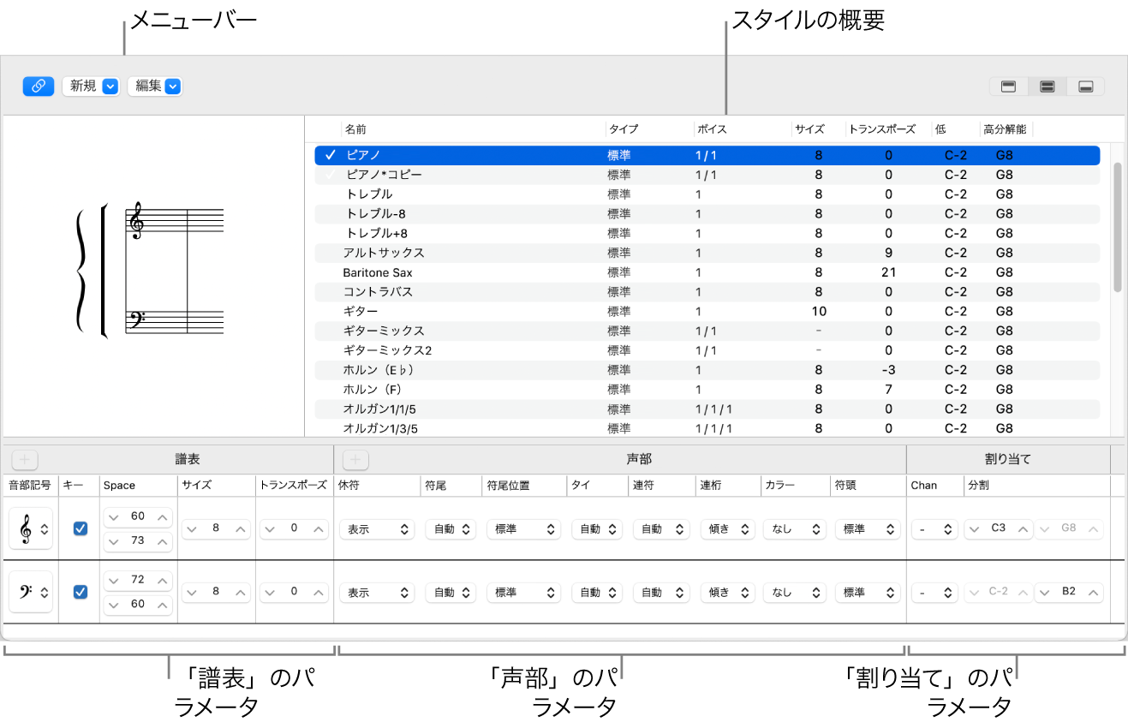Open the 休符 表示 dropdown
The height and width of the screenshot is (722, 1128).
(x=377, y=528)
